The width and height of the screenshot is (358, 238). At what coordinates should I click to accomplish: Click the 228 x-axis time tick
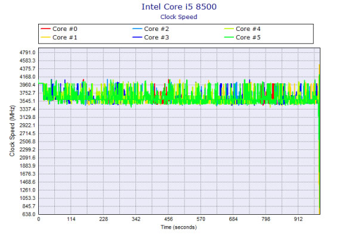point(103,219)
